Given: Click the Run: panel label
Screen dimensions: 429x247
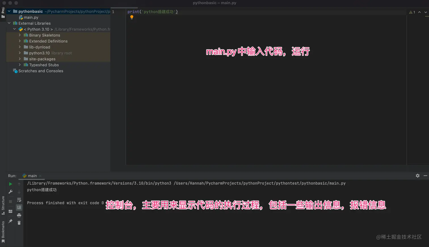Looking at the screenshot, I should pos(12,176).
